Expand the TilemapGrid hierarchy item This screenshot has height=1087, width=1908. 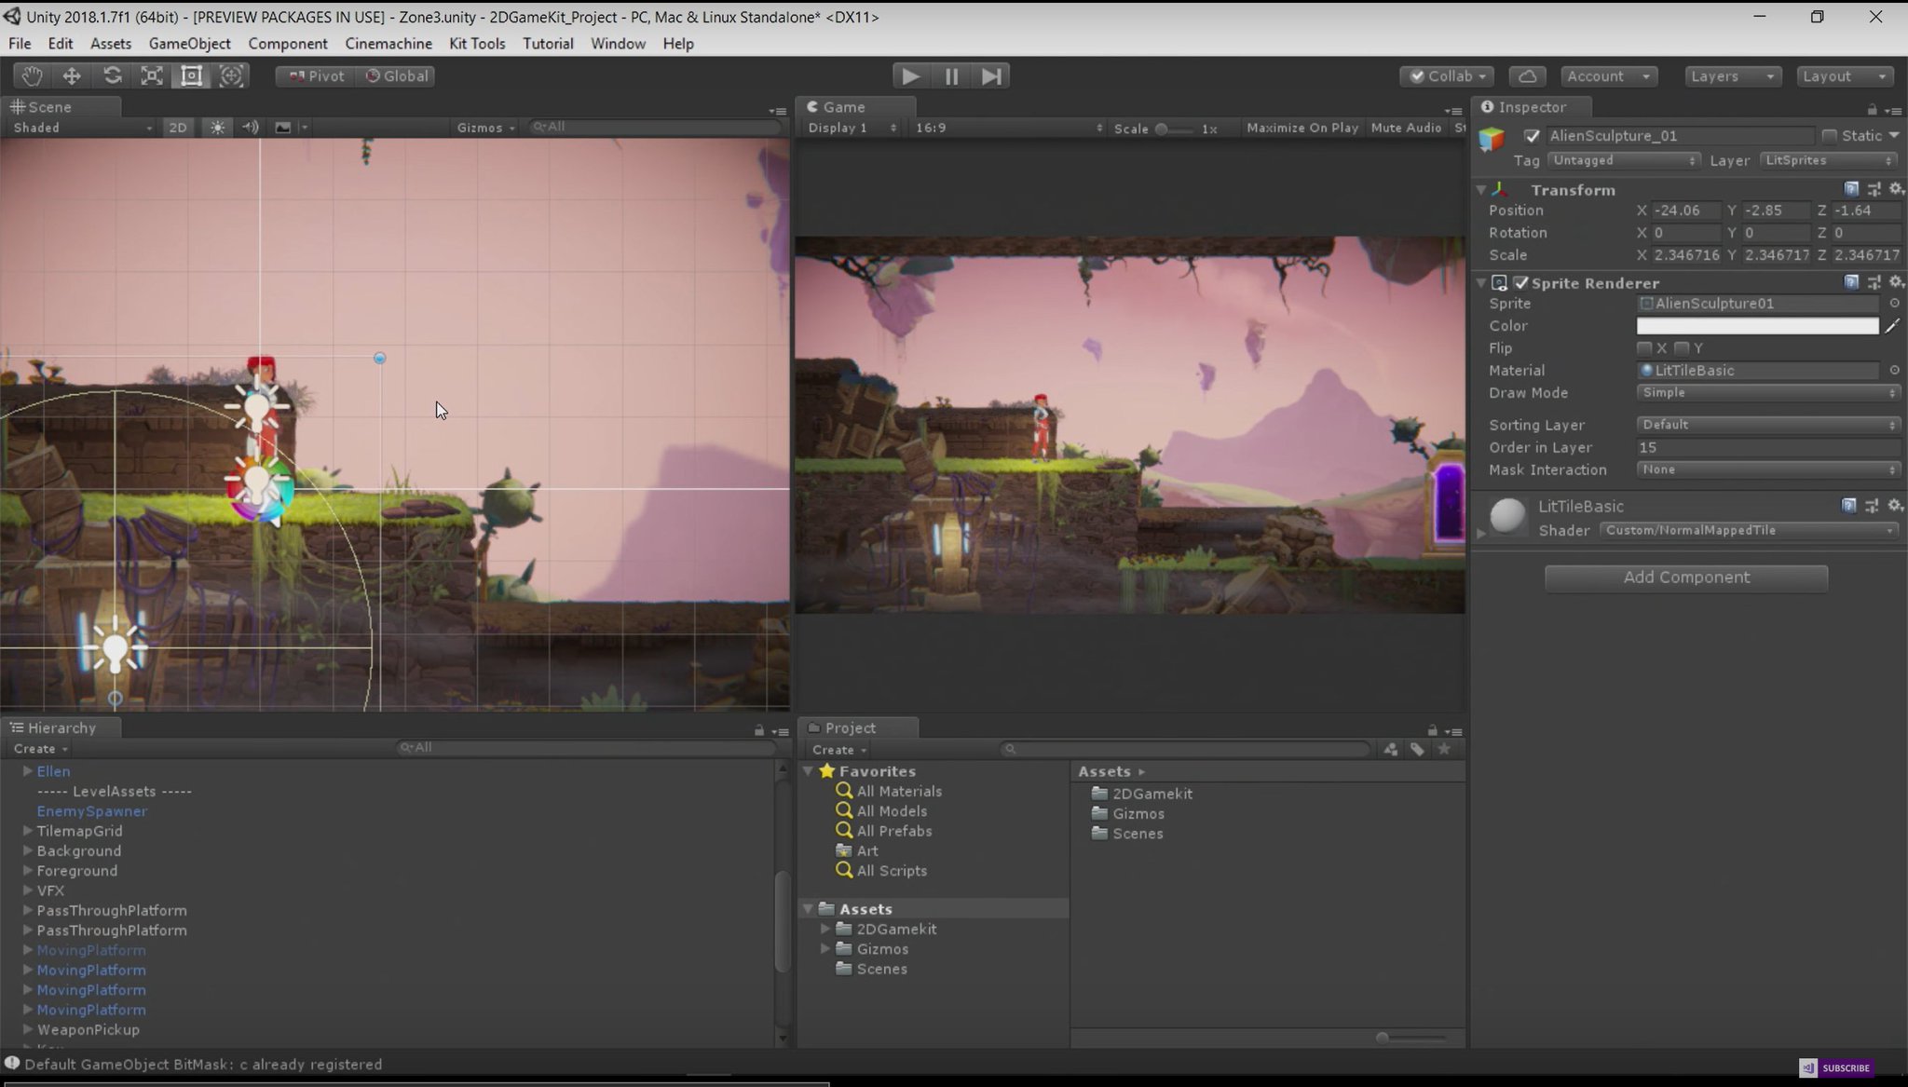tap(28, 831)
